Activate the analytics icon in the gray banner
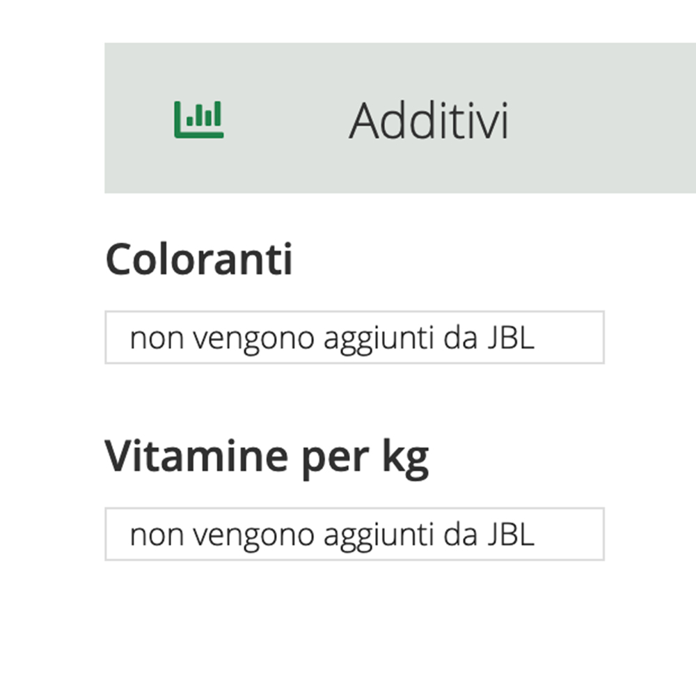Viewport: 696px width, 696px height. (x=198, y=118)
